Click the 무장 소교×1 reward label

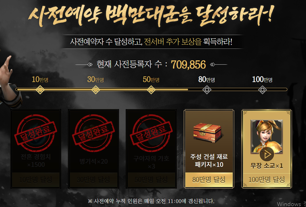(267, 166)
